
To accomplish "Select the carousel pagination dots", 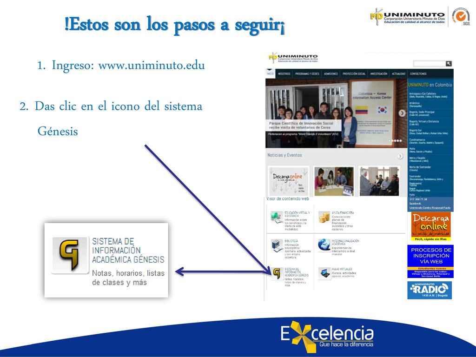I will [x=396, y=140].
